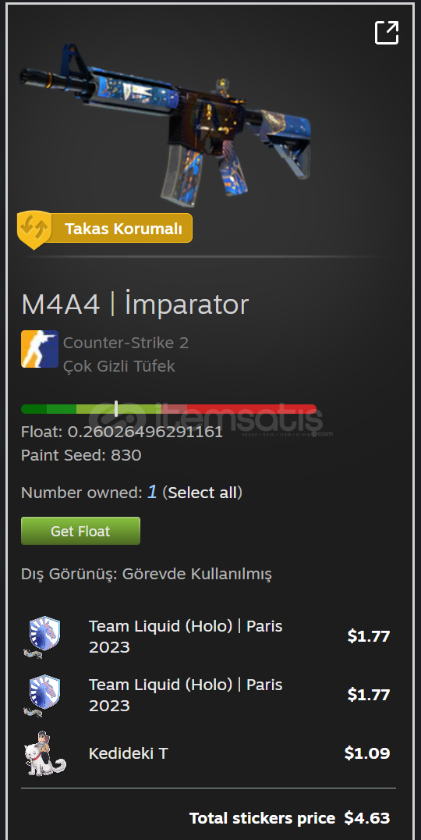Viewport: 421px width, 840px height.
Task: Click the M4A4 | İmparator title
Action: click(135, 304)
